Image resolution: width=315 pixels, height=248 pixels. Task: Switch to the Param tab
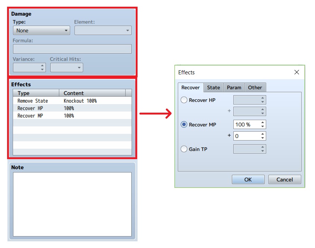click(234, 87)
